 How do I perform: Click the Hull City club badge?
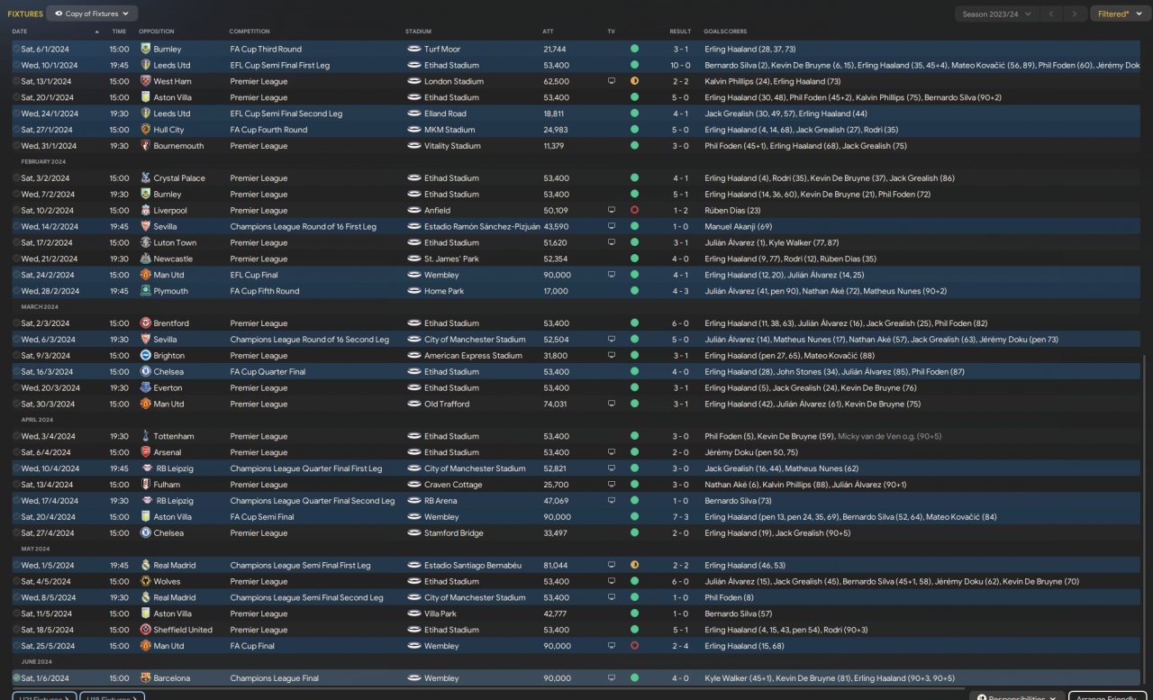click(146, 130)
